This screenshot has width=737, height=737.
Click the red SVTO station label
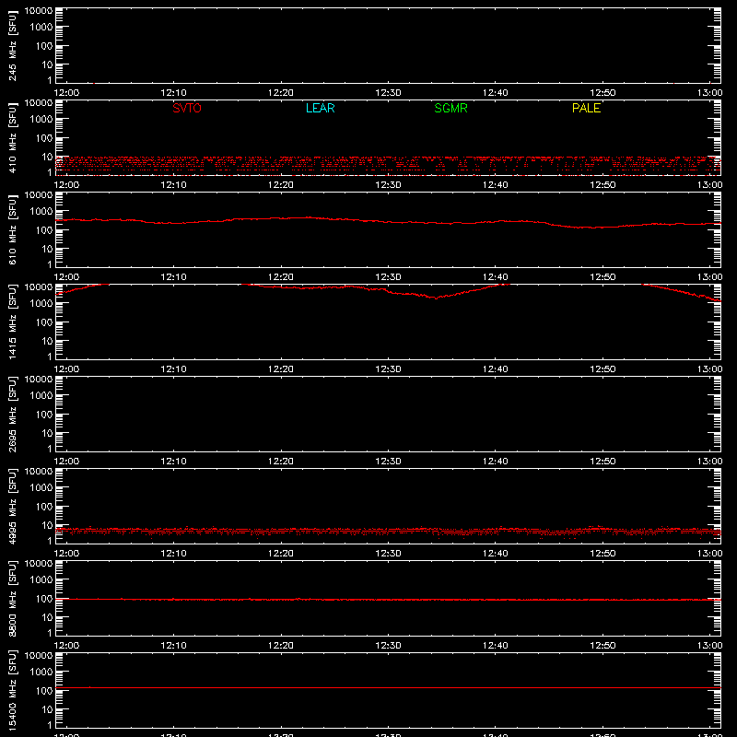pos(187,108)
